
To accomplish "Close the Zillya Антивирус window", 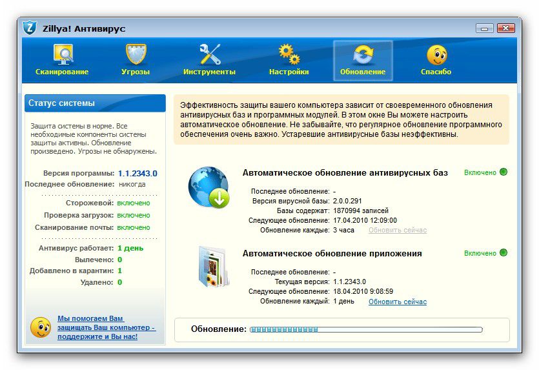I will 506,28.
